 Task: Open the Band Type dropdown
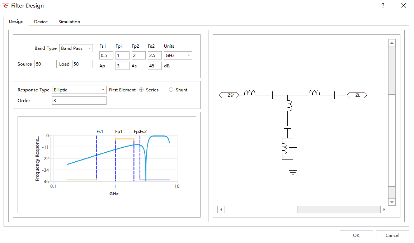(x=76, y=48)
